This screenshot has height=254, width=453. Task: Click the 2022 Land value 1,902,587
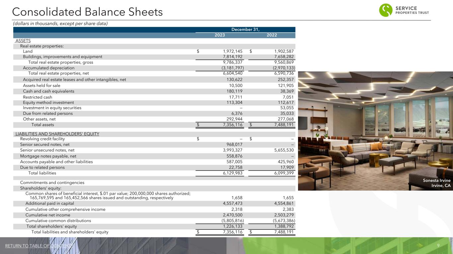(x=284, y=51)
